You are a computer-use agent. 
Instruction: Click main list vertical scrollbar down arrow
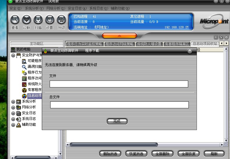click(x=226, y=140)
